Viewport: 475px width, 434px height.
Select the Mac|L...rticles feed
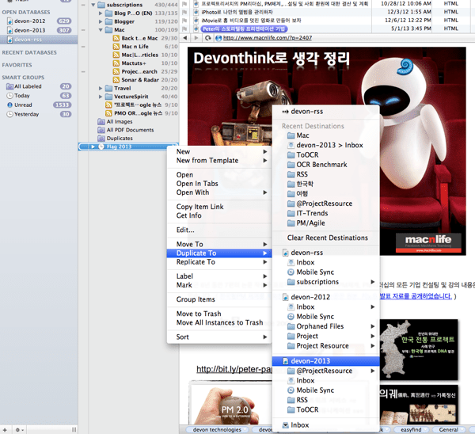click(139, 55)
